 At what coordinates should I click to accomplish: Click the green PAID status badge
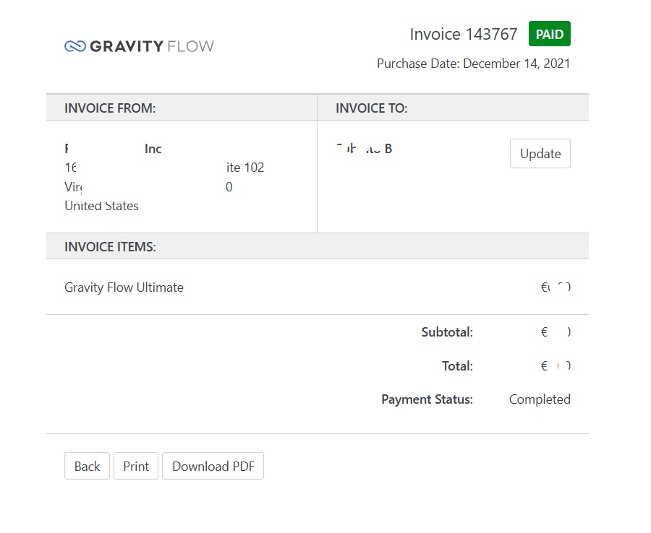click(x=550, y=33)
